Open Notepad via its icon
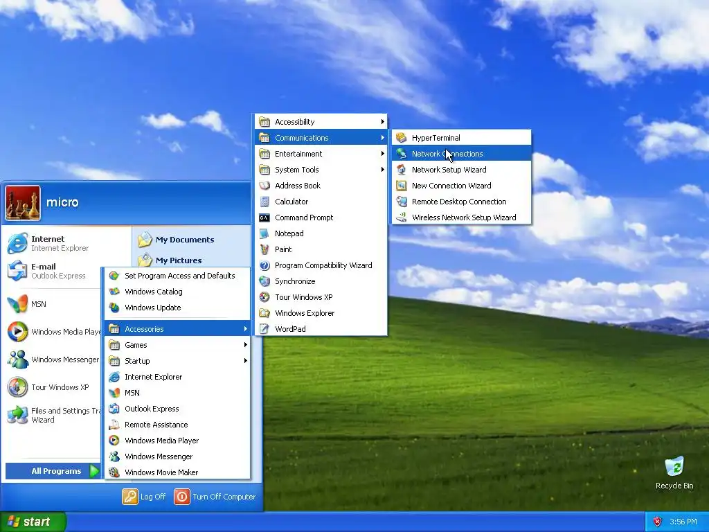The height and width of the screenshot is (532, 709). (x=264, y=233)
